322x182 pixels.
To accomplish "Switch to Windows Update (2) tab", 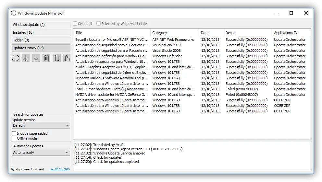I will (41, 25).
